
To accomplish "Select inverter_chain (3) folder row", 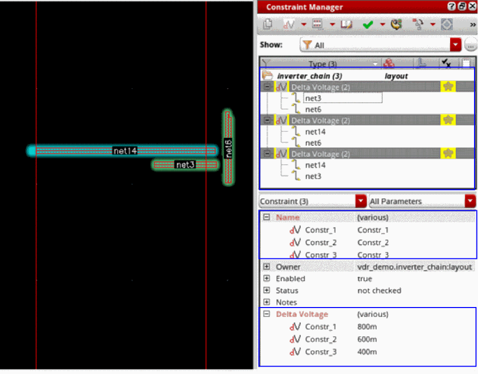I will 367,75.
